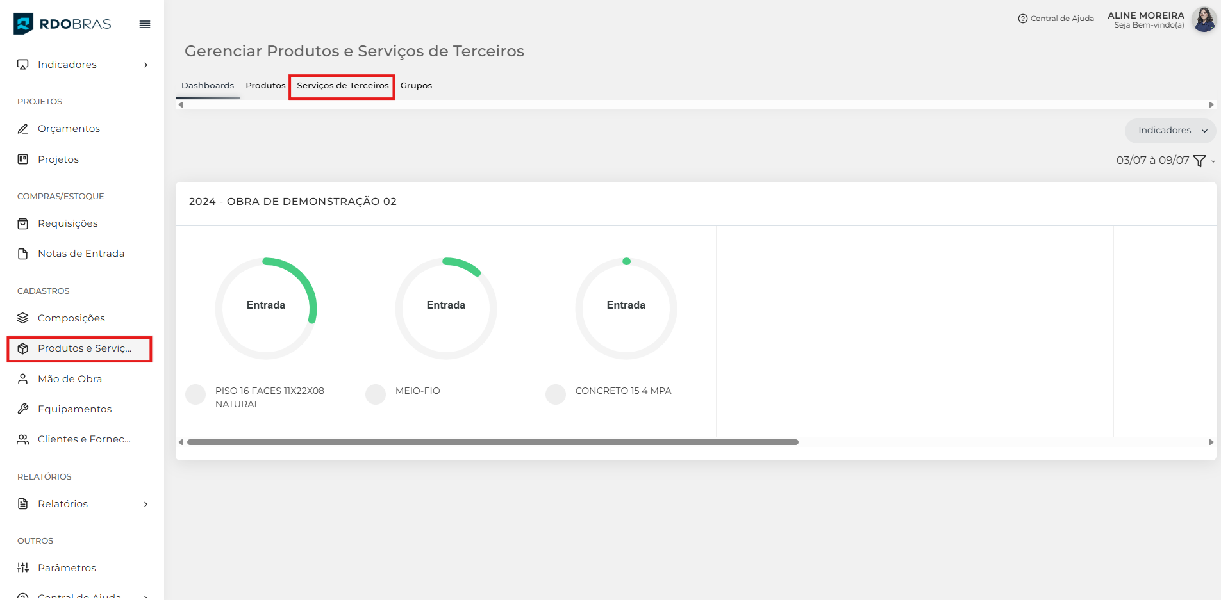Switch to the Grupos tab
This screenshot has height=600, width=1221.
tap(416, 86)
